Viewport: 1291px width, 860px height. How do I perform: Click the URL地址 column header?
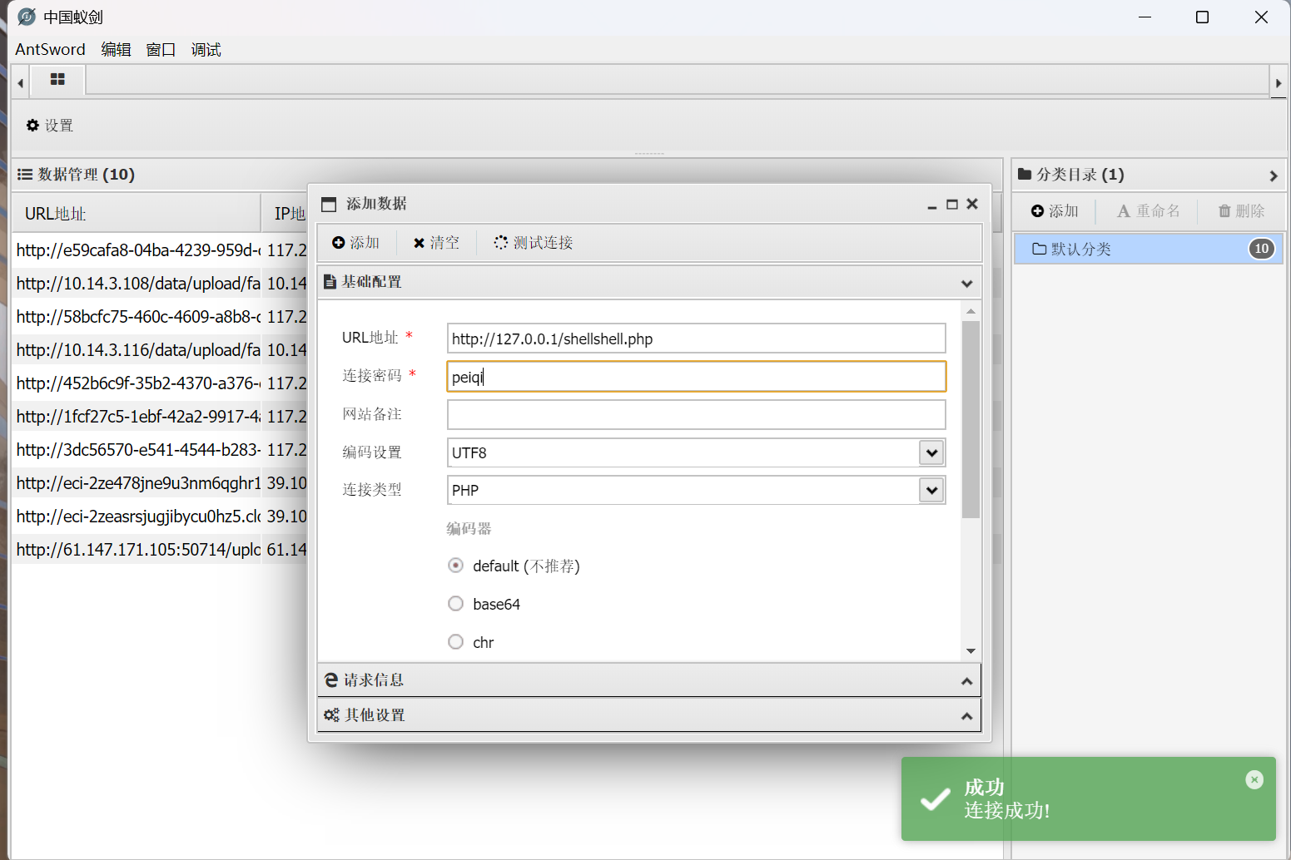click(x=137, y=214)
